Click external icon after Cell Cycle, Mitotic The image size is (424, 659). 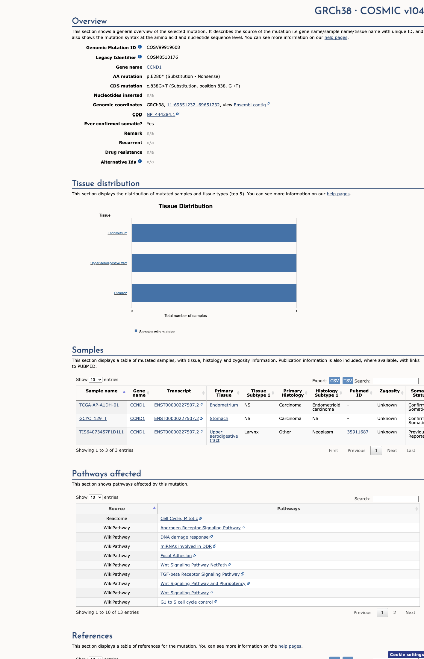point(200,518)
